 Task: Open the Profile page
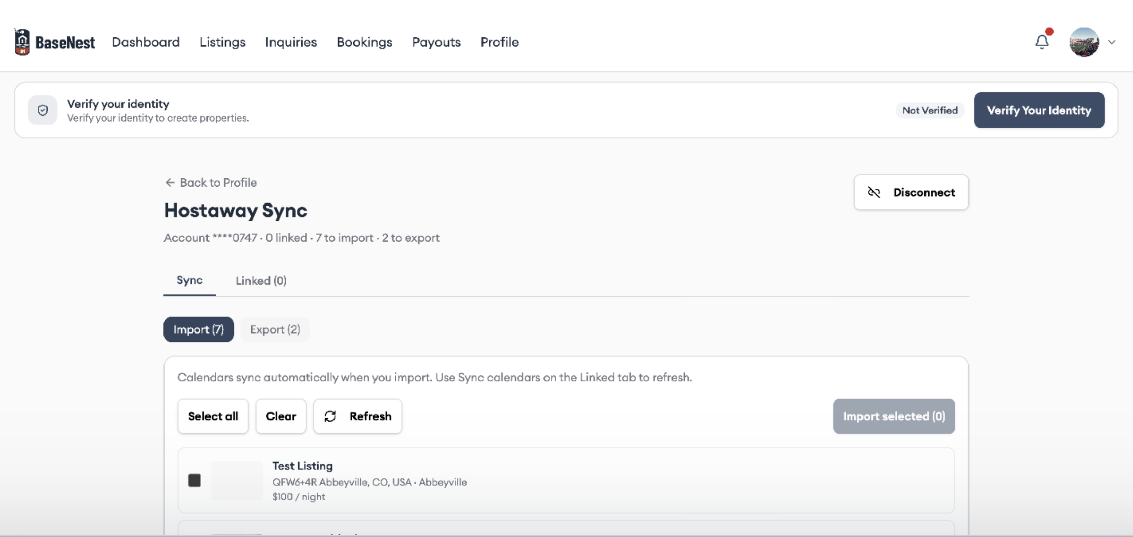click(x=500, y=42)
